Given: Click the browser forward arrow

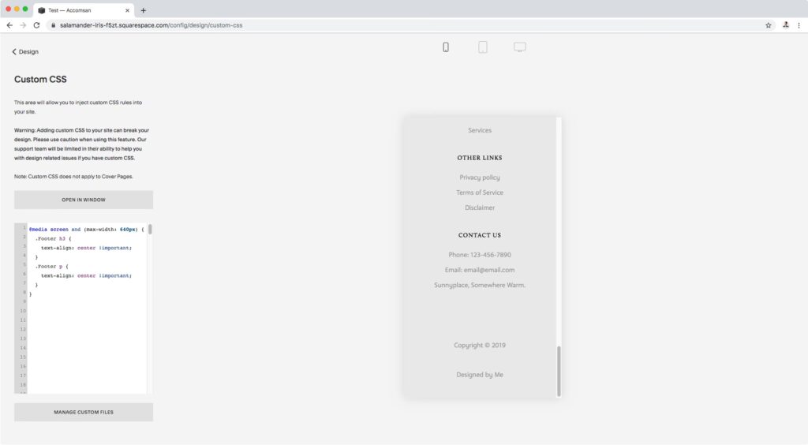Looking at the screenshot, I should (x=23, y=25).
